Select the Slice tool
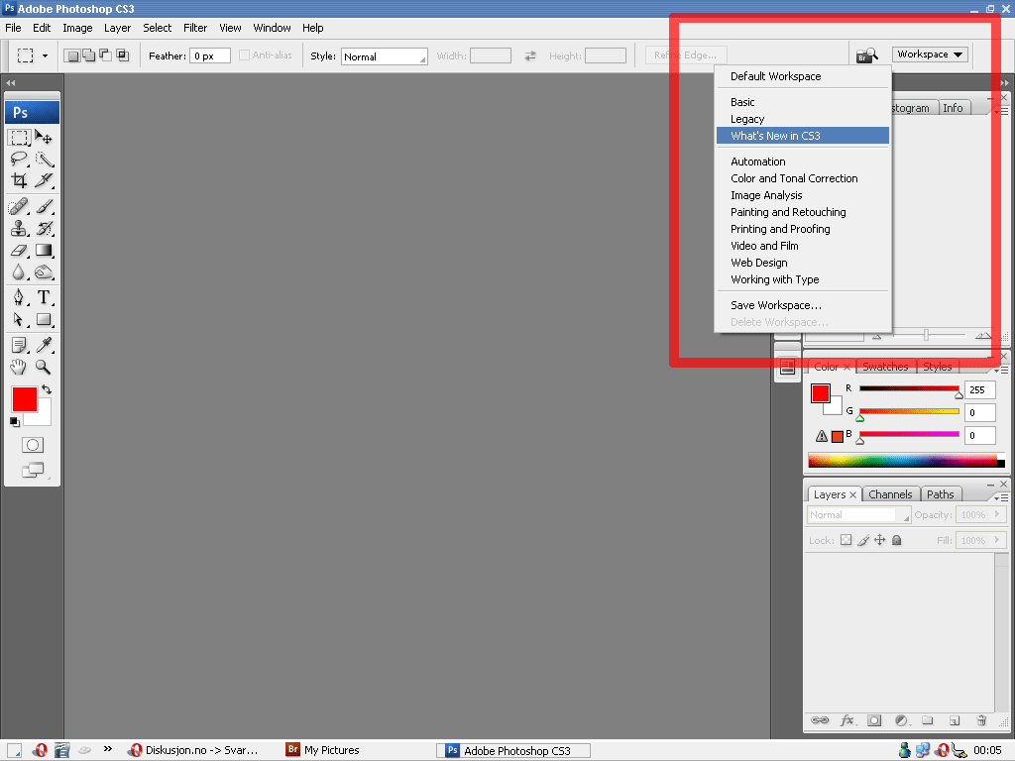This screenshot has height=761, width=1015. pos(44,180)
